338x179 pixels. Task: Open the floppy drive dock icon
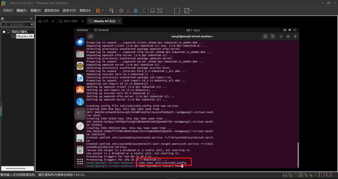click(80, 138)
